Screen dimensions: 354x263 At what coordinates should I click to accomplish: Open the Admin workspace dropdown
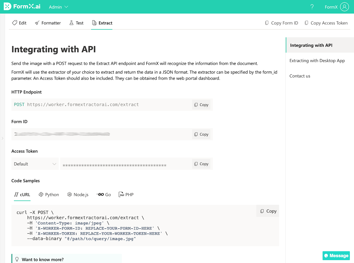click(58, 7)
